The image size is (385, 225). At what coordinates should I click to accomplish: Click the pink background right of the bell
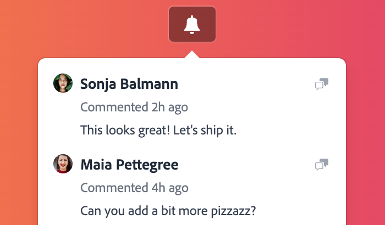click(302, 25)
